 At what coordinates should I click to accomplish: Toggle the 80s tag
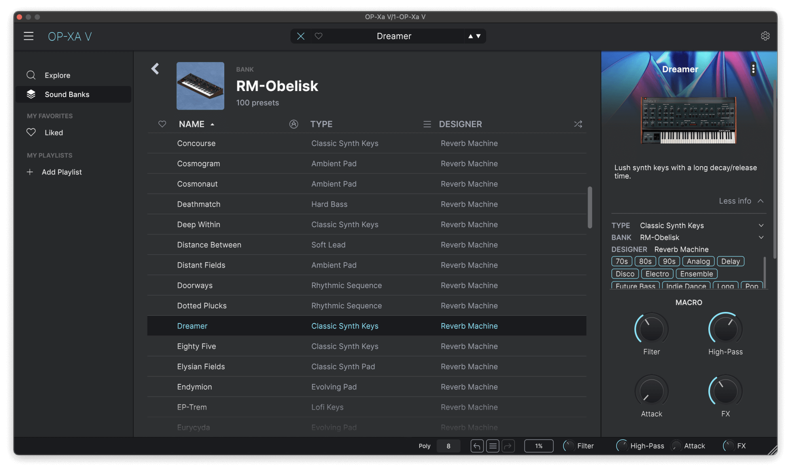coord(645,261)
